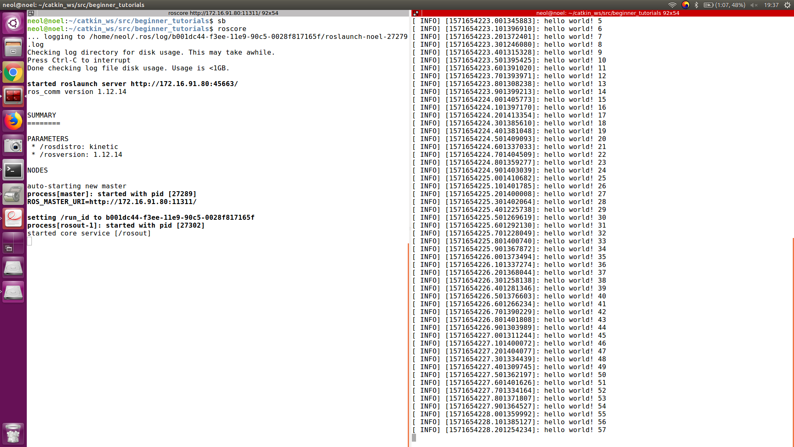This screenshot has width=794, height=447.
Task: Open the Files manager icon
Action: [x=13, y=48]
